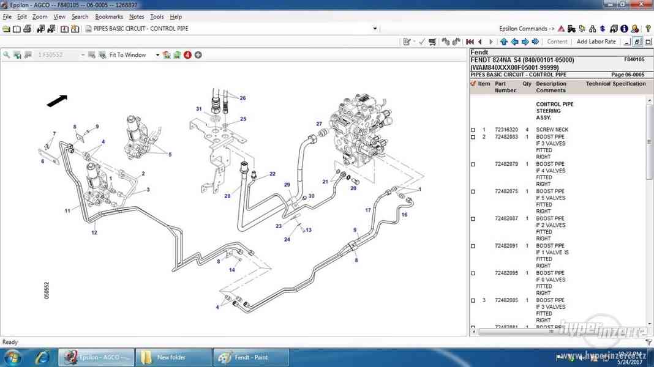Click the open book icon in the top toolbar
Viewport: 654px width, 367px height.
pyautogui.click(x=17, y=29)
